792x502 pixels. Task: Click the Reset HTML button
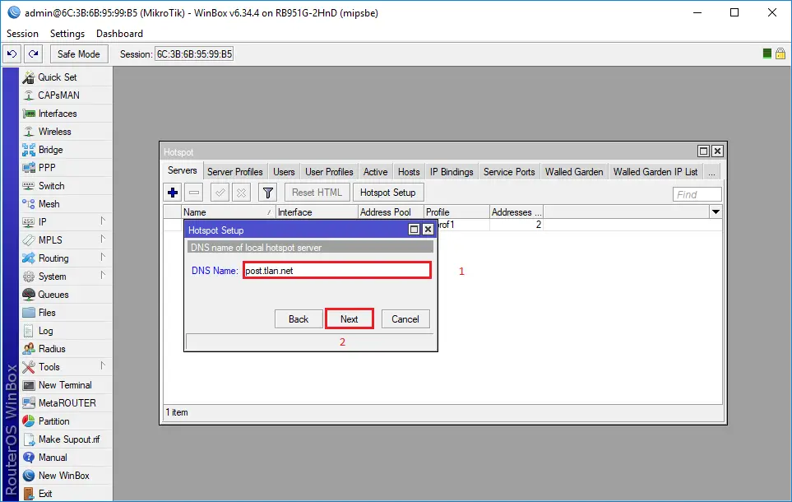click(317, 193)
